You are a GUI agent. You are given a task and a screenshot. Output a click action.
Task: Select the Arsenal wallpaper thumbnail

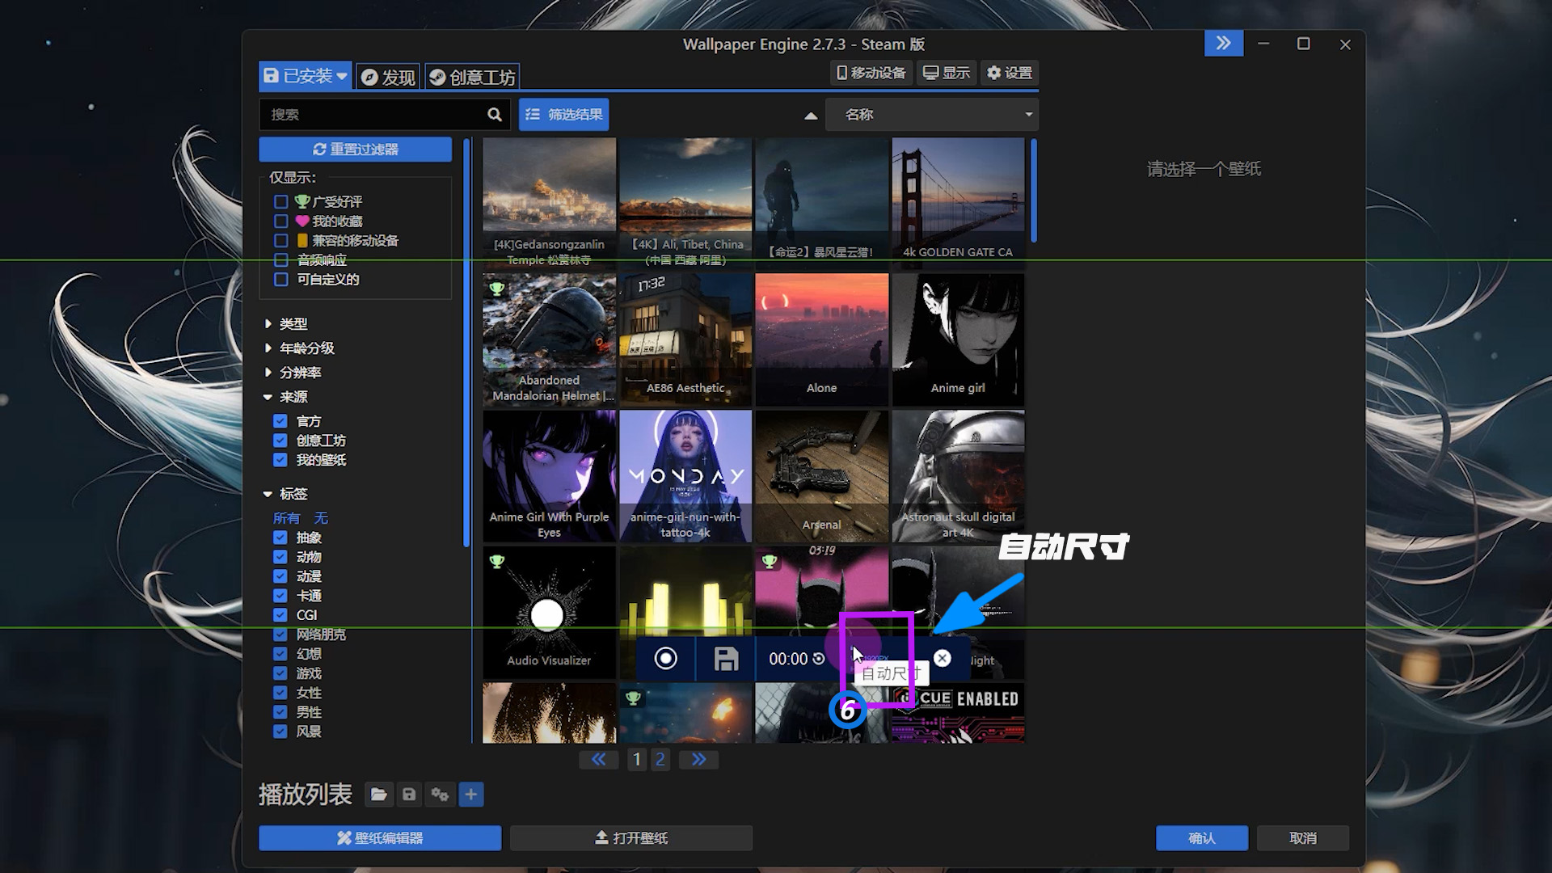coord(821,476)
